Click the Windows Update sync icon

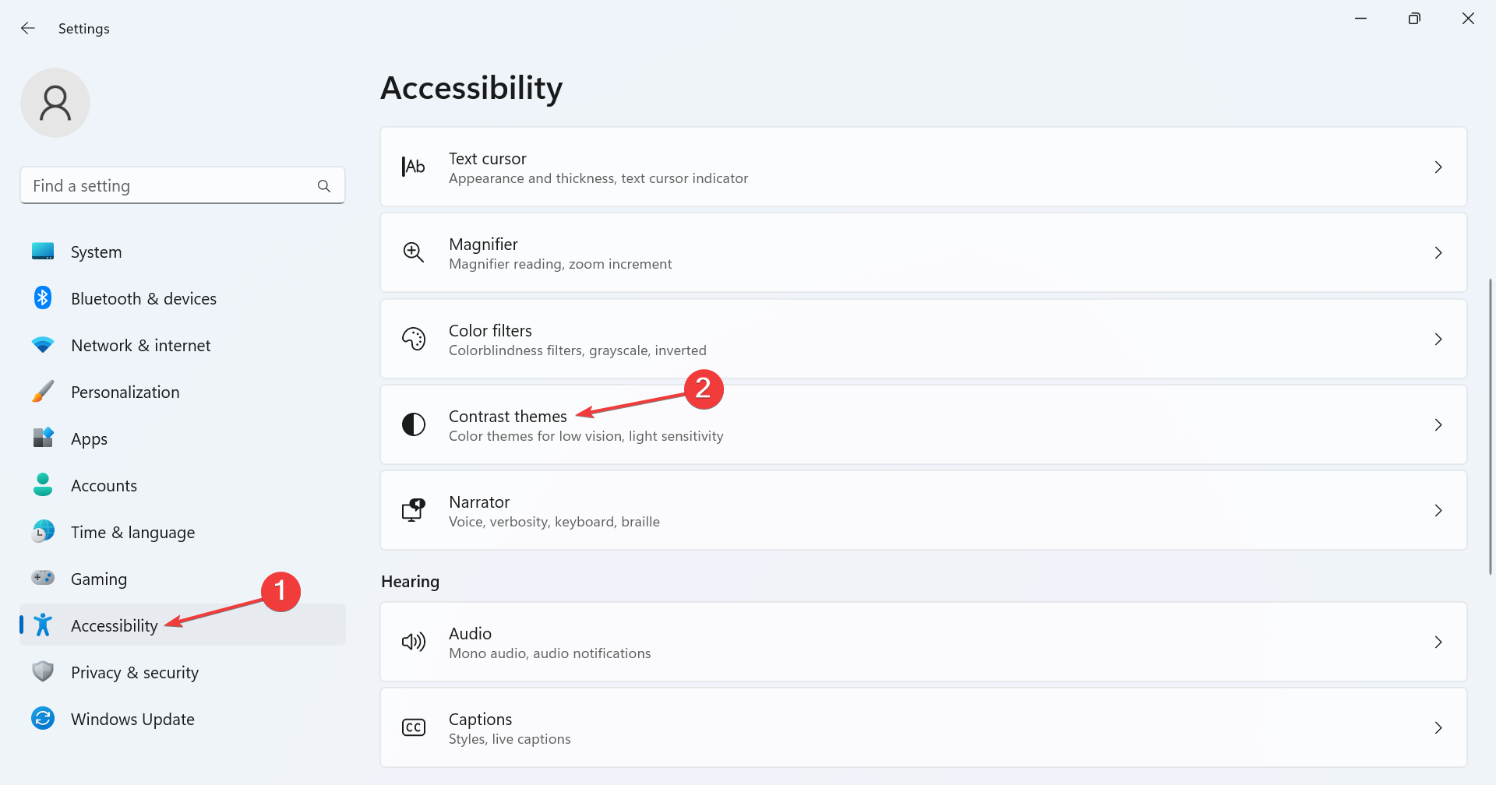tap(43, 719)
